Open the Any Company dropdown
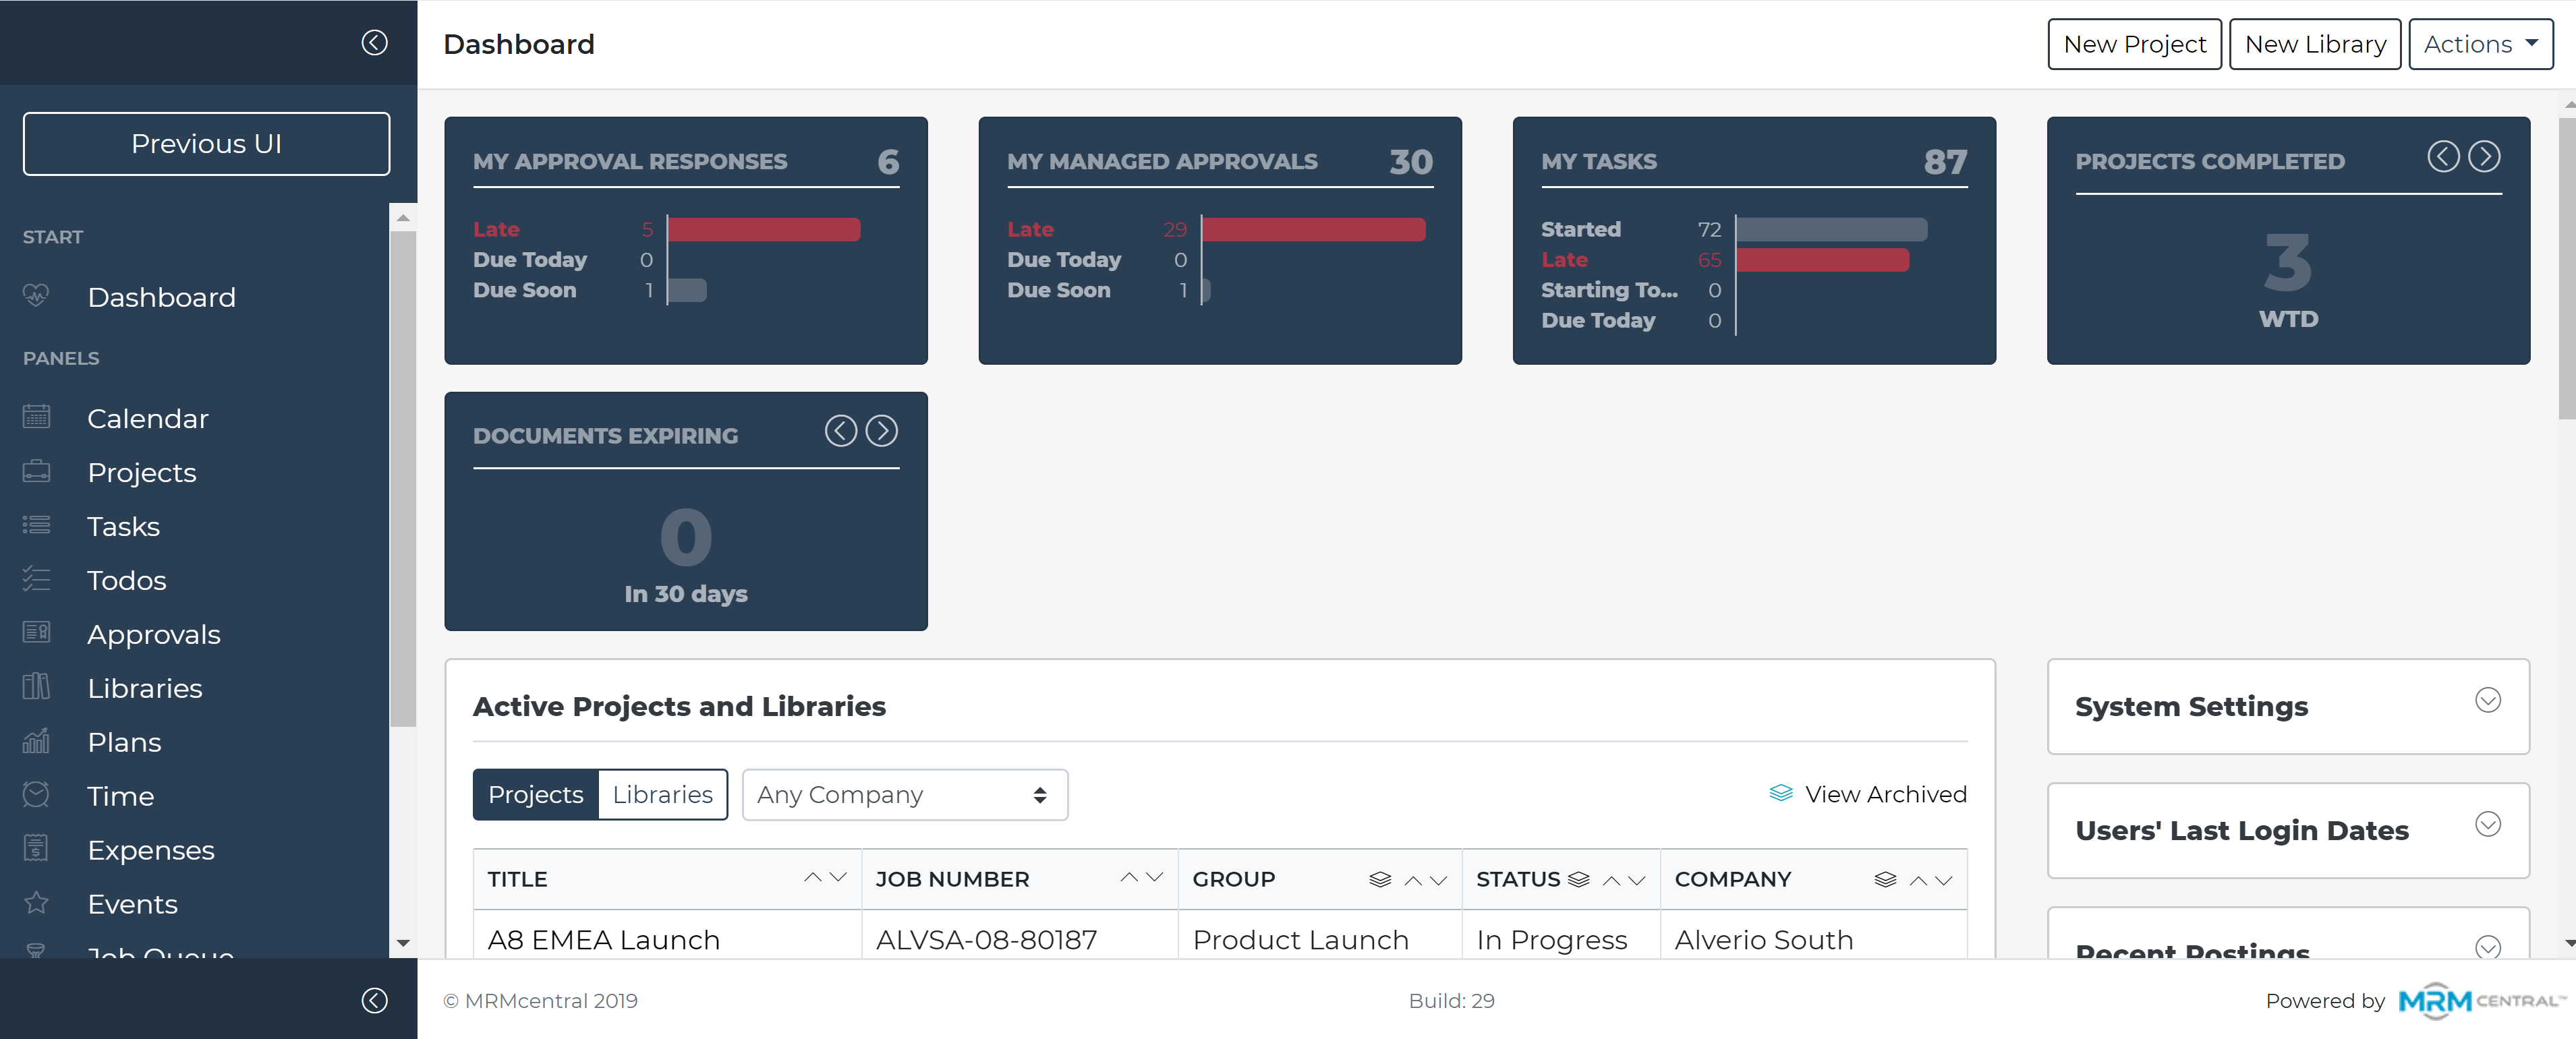2576x1039 pixels. (904, 794)
